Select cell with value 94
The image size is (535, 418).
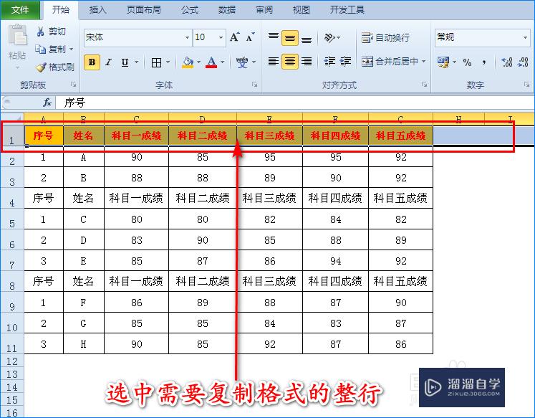coord(335,261)
